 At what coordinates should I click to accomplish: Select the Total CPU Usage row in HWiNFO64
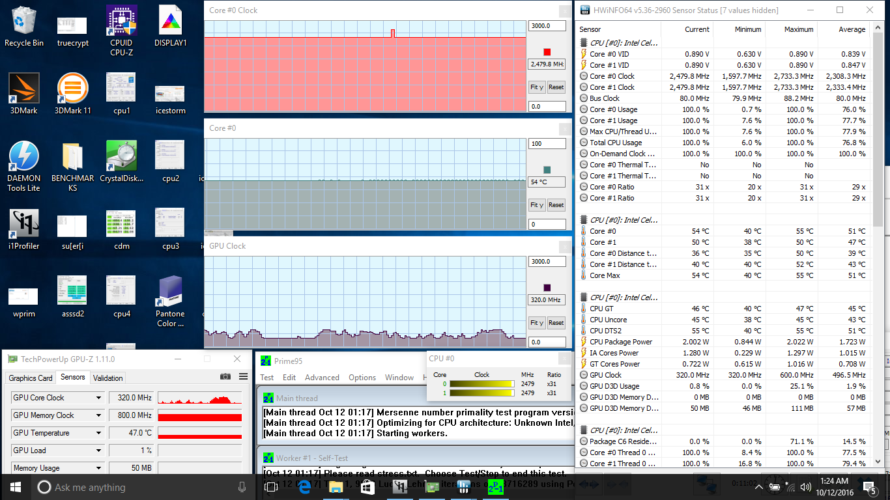pos(723,143)
